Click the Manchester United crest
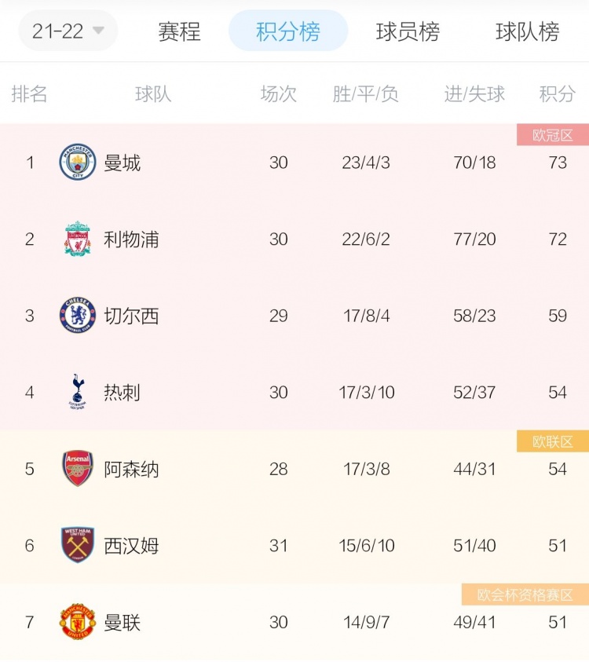The width and height of the screenshot is (589, 662). (78, 621)
